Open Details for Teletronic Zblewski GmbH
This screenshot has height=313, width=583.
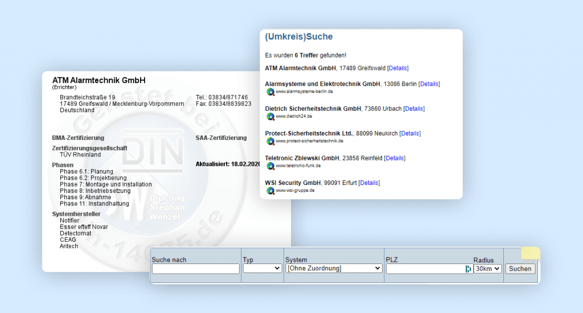click(395, 158)
